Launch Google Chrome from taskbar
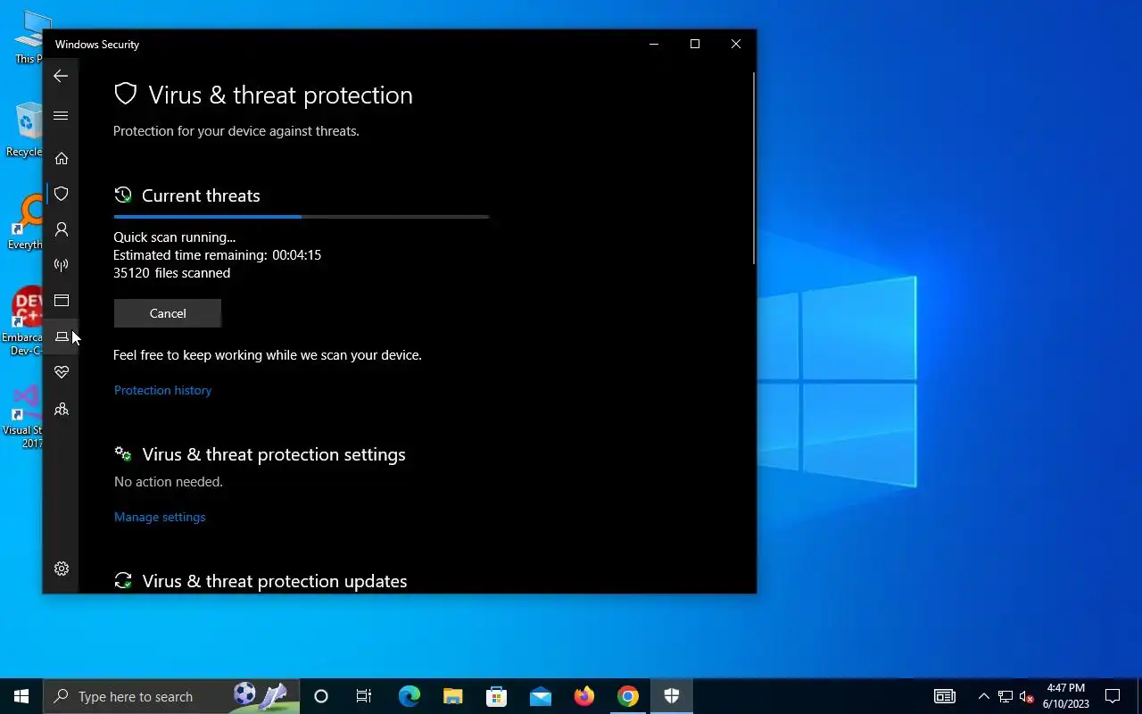 [x=628, y=696]
